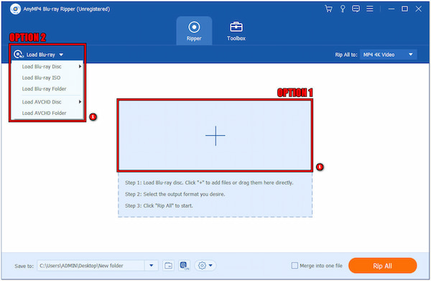Viewport: 431px width, 281px height.
Task: Select the Ripper tab
Action: click(x=194, y=31)
